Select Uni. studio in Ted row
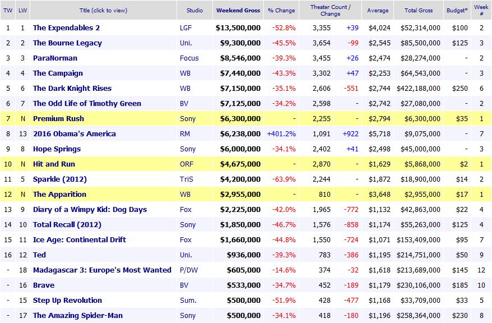Screen dimensions: 492x323 tap(185, 255)
